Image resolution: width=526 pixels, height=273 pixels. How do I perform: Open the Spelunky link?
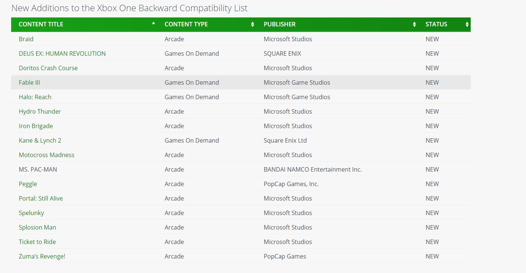31,213
